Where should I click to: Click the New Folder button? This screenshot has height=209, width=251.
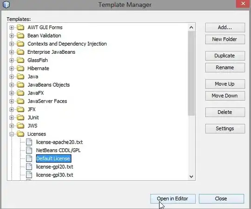[x=225, y=39]
